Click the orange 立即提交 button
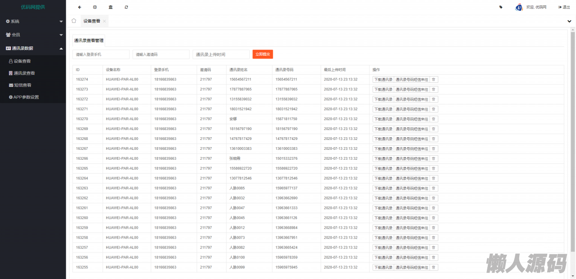The image size is (576, 279). pyautogui.click(x=262, y=54)
